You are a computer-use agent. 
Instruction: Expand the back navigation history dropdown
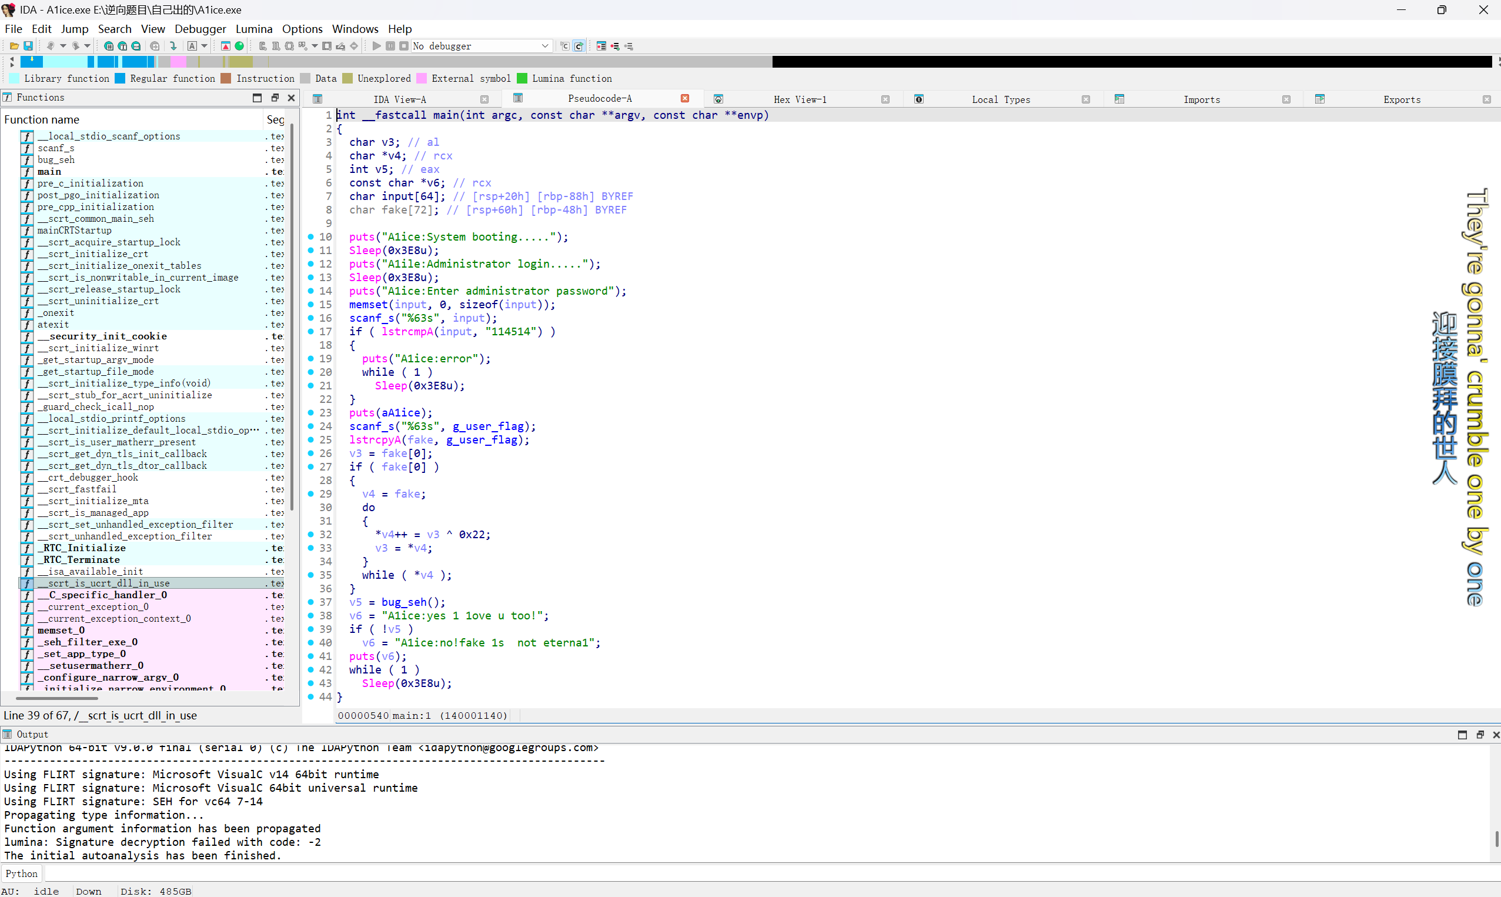63,46
